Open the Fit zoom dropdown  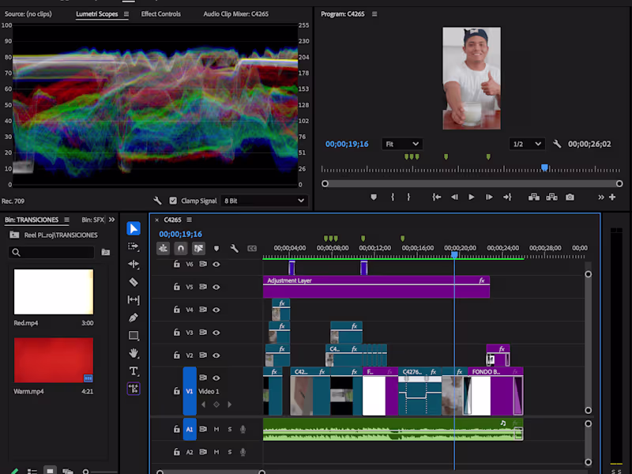[402, 144]
